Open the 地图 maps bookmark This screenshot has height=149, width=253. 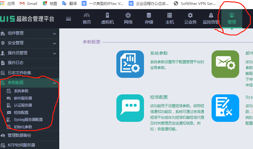50,4
